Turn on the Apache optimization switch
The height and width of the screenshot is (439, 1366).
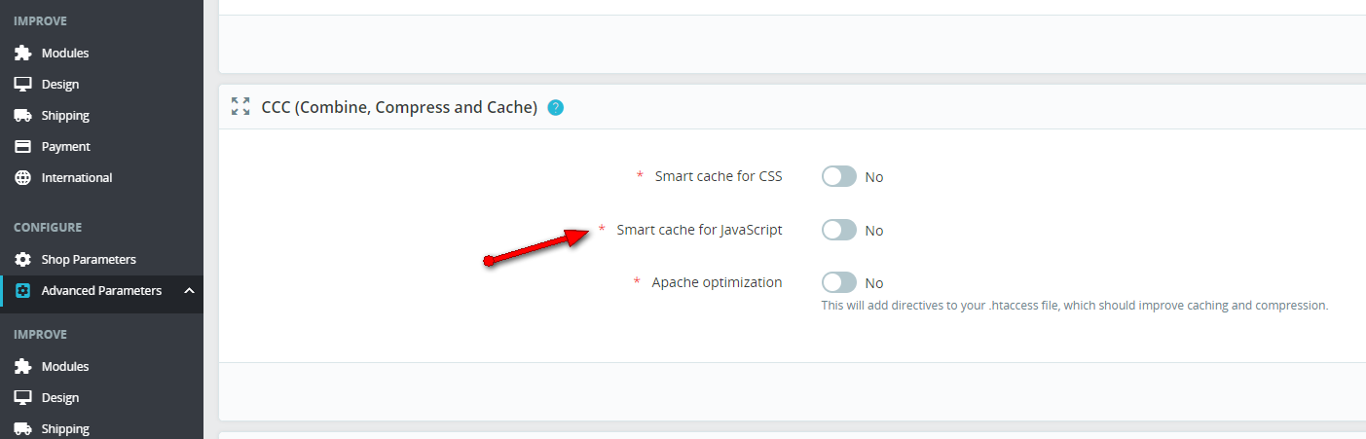839,282
